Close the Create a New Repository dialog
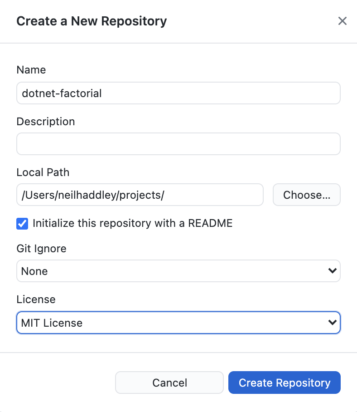Screen dimensions: 357x412 point(342,21)
